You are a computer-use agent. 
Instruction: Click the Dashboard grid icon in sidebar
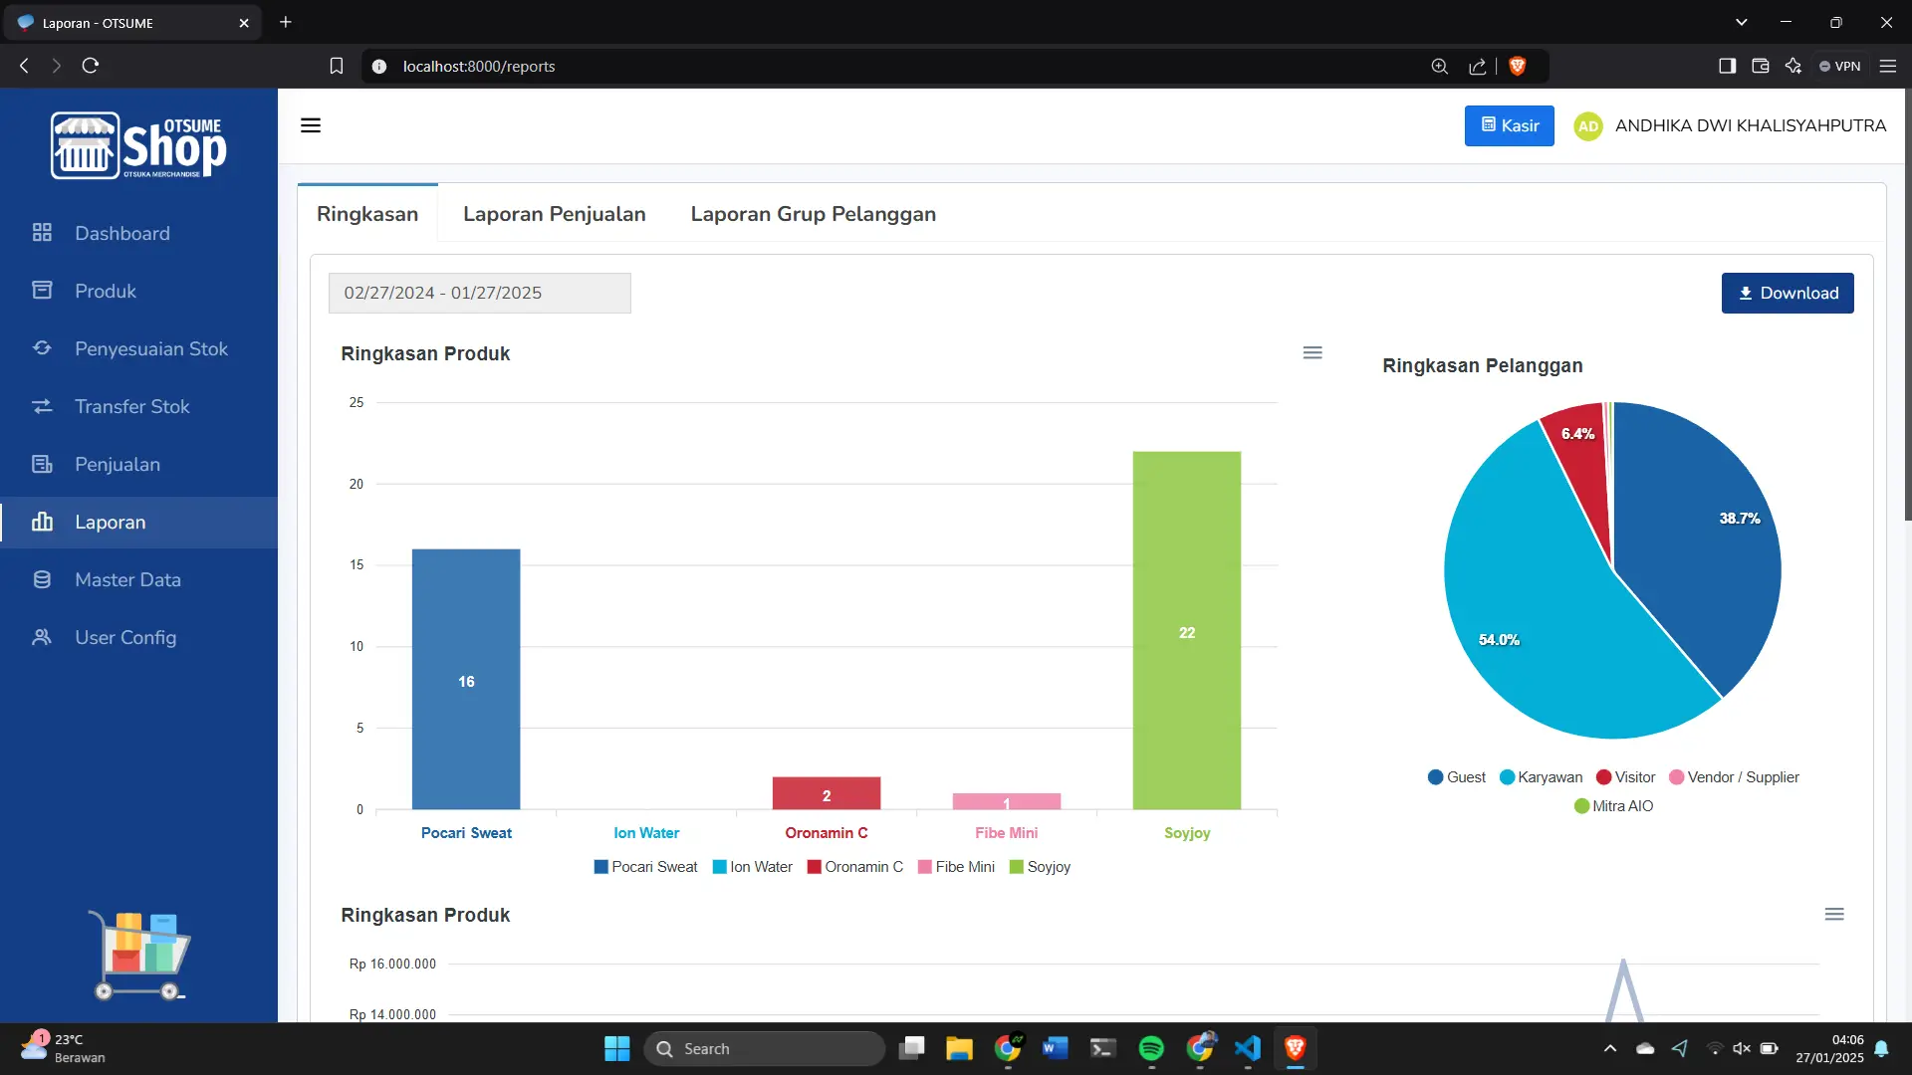[x=42, y=233]
